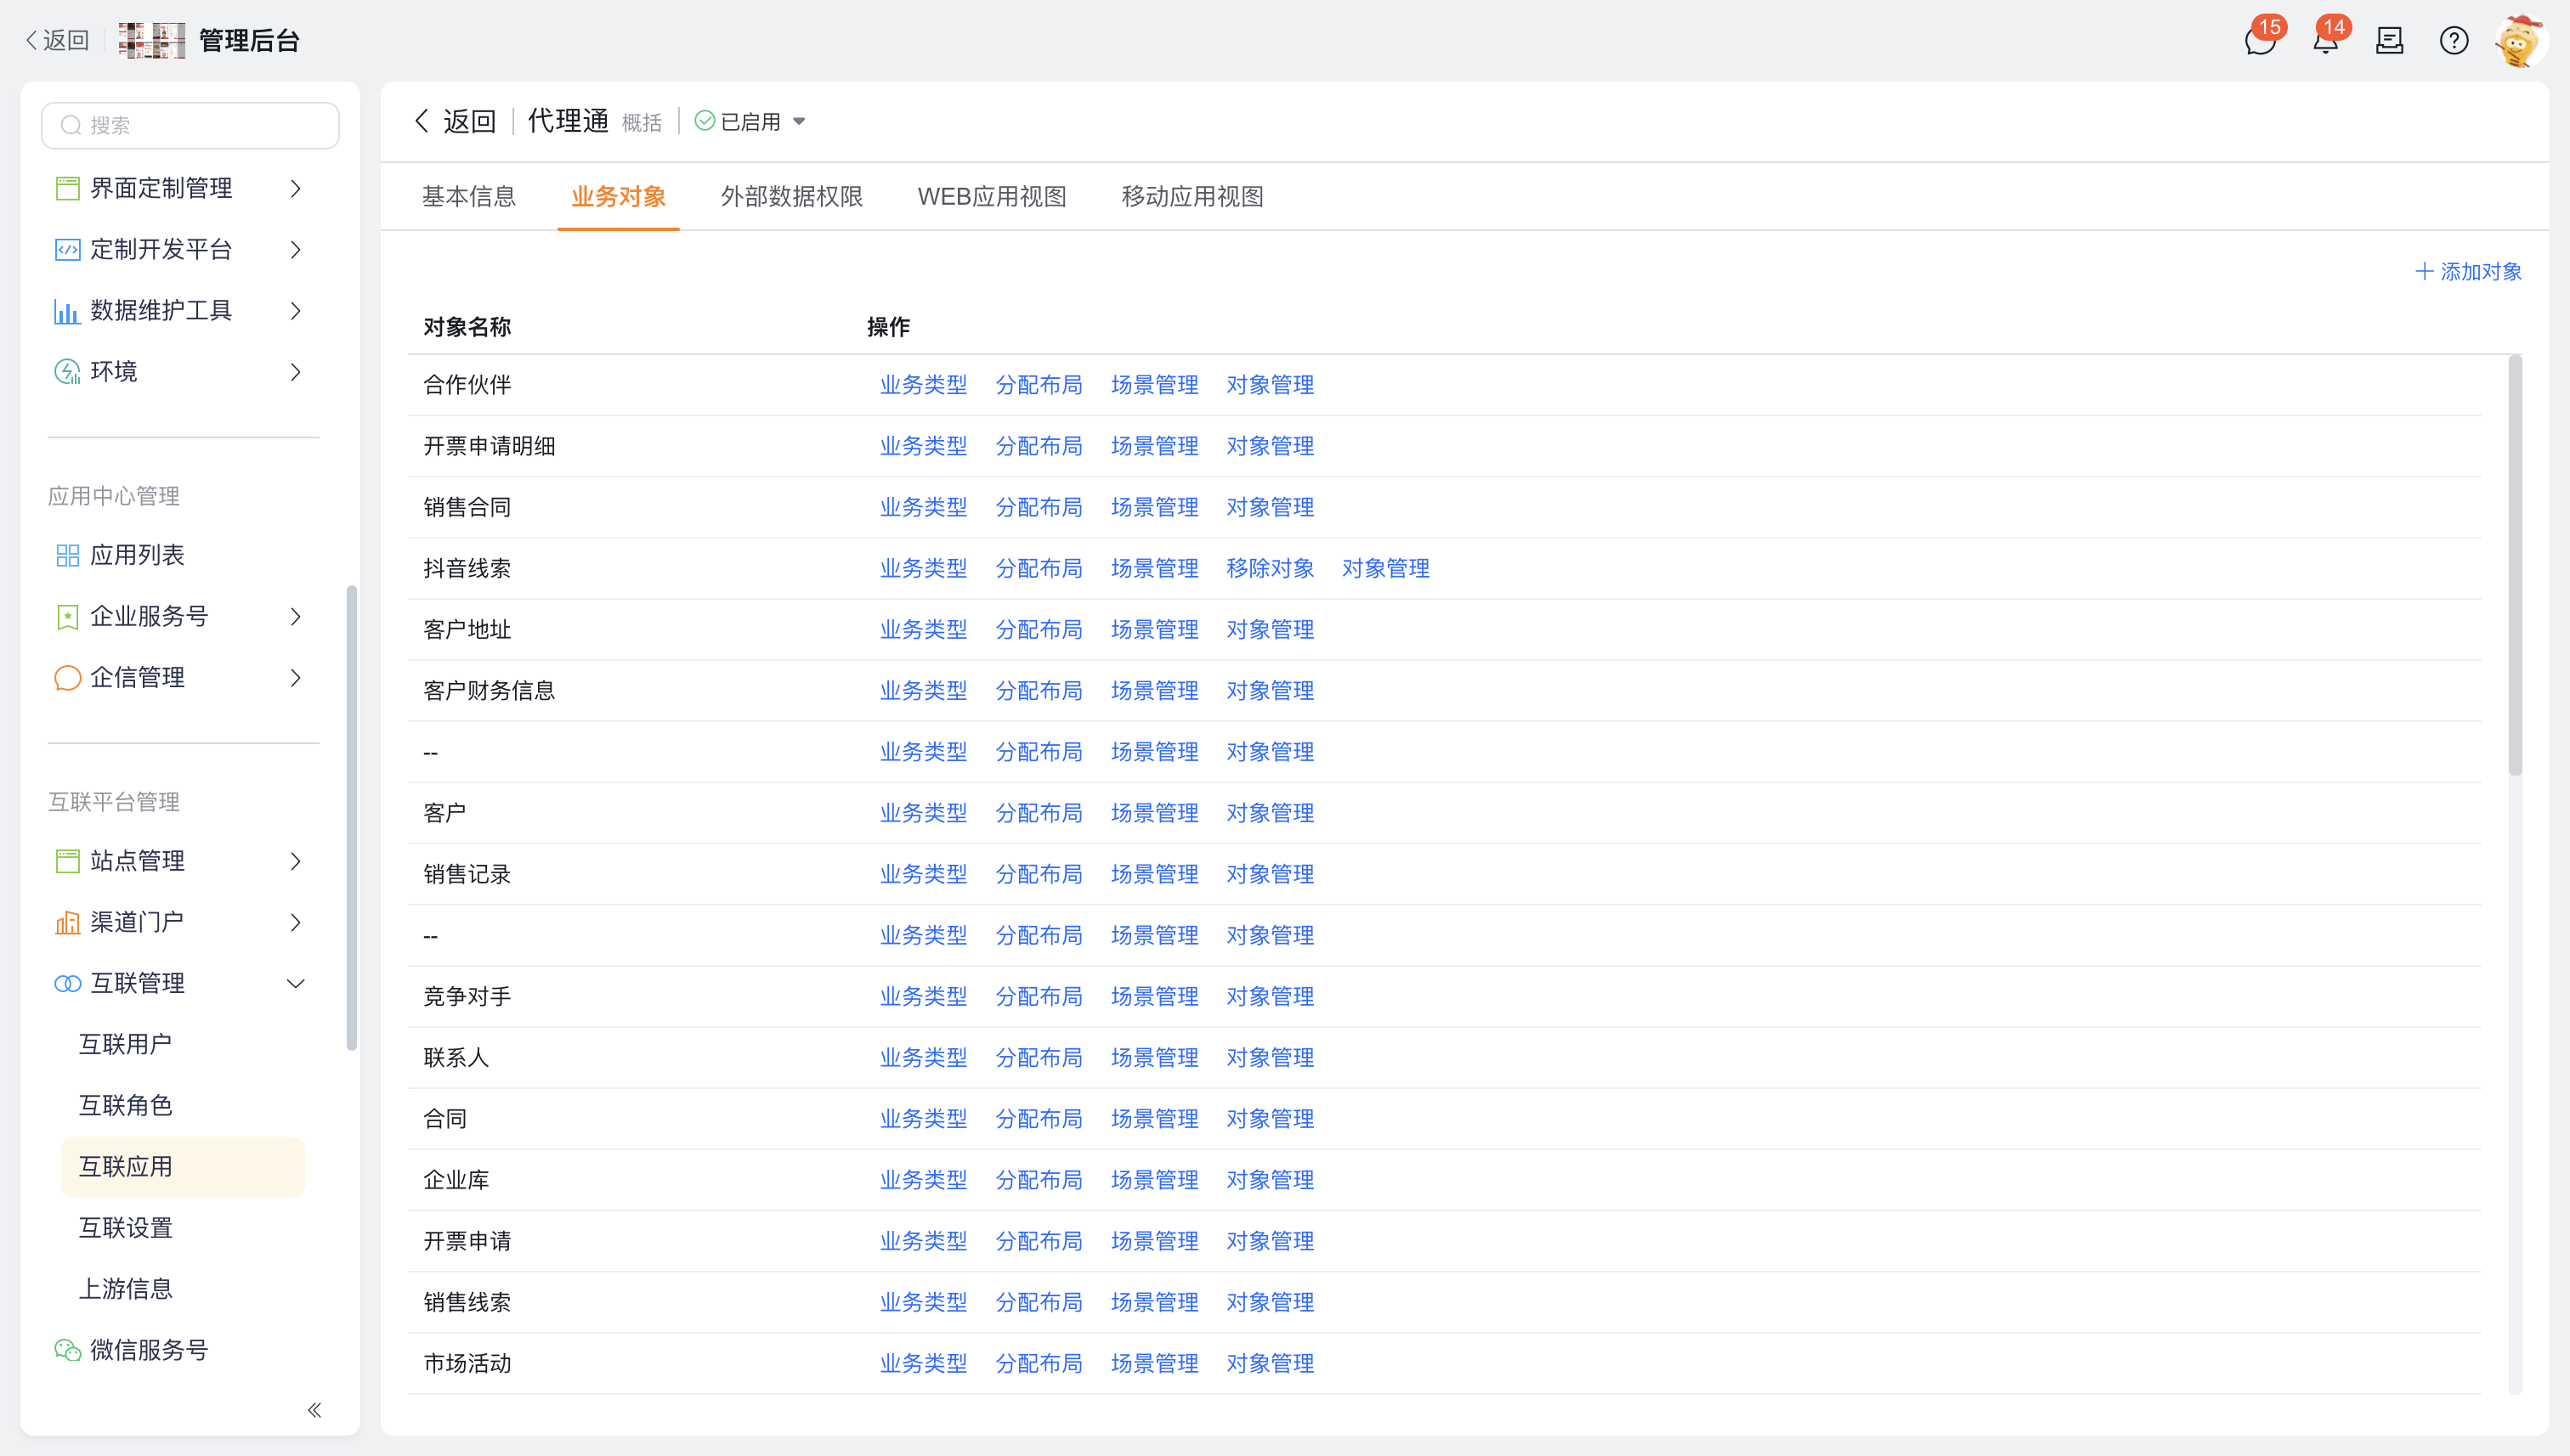
Task: Click 业务类型 in the 合作伙伴 row
Action: pyautogui.click(x=923, y=385)
